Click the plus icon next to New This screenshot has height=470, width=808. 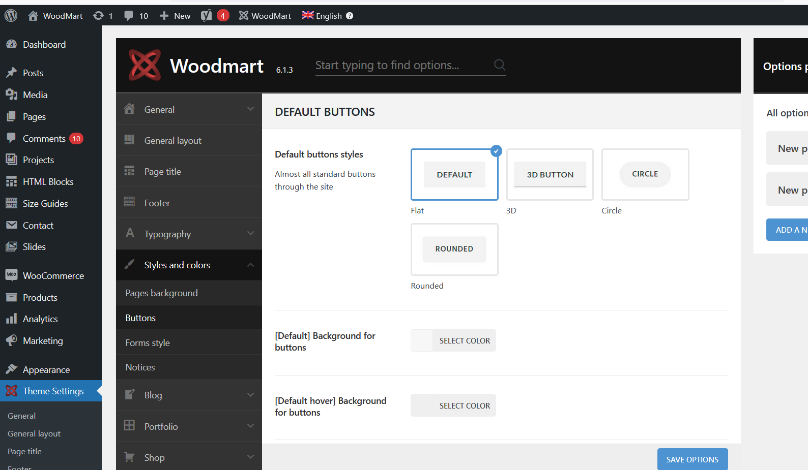tap(164, 16)
